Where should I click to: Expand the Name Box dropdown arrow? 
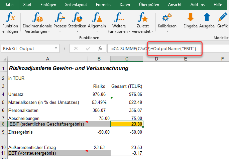pyautogui.click(x=56, y=48)
